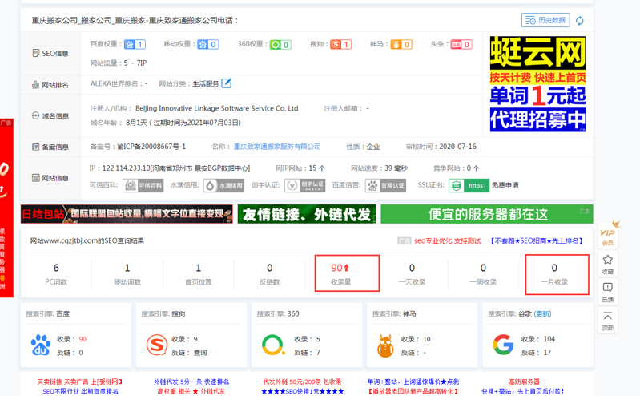This screenshot has width=640, height=396.
Task: Edit site category via pencil icon
Action: (227, 83)
